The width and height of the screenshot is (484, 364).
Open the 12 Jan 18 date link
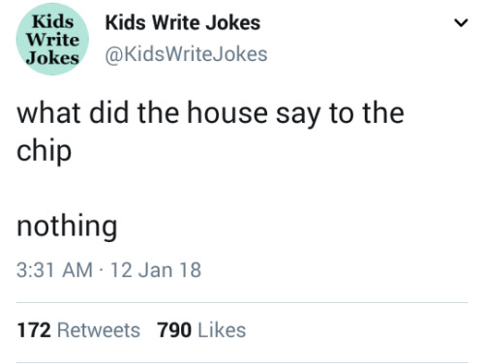156,270
